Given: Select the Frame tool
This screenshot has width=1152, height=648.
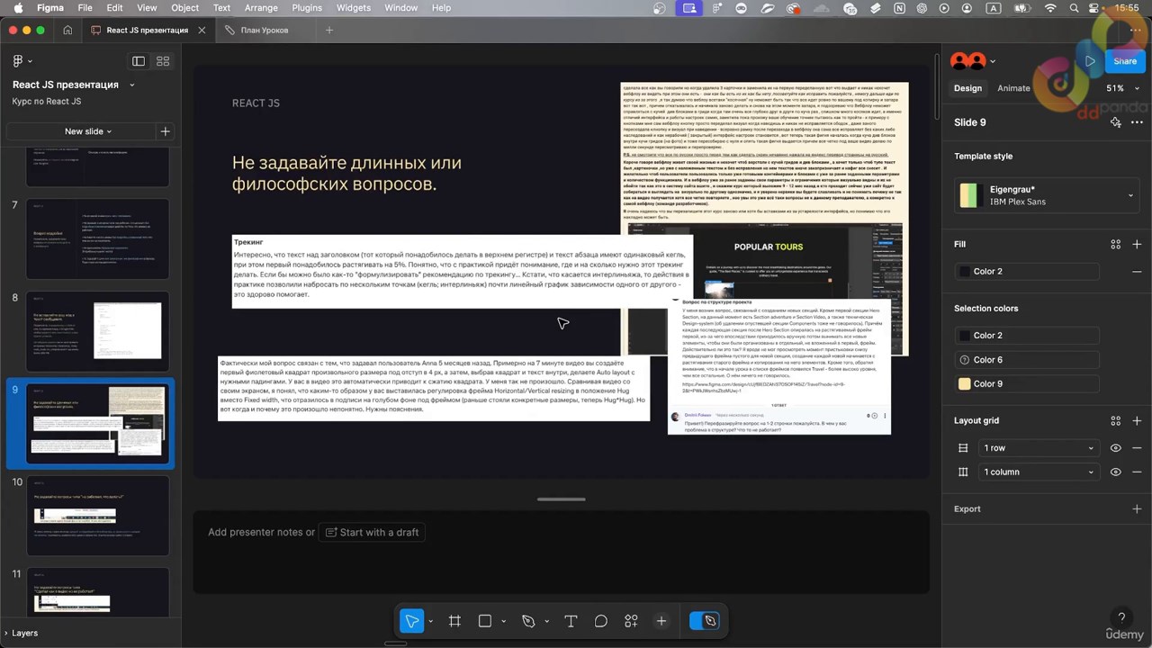Looking at the screenshot, I should click(454, 621).
